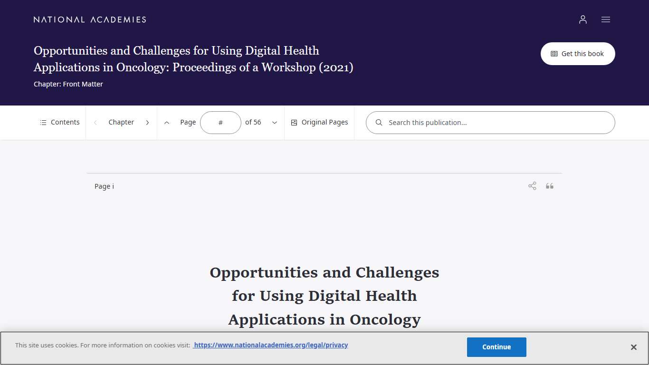Open the hamburger navigation menu

coord(605,19)
